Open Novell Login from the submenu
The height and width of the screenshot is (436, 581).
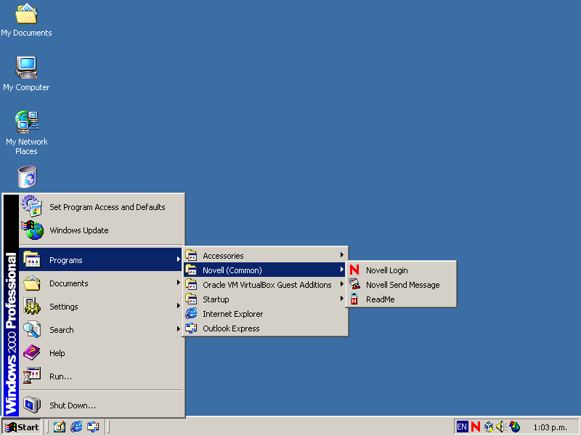pyautogui.click(x=402, y=270)
